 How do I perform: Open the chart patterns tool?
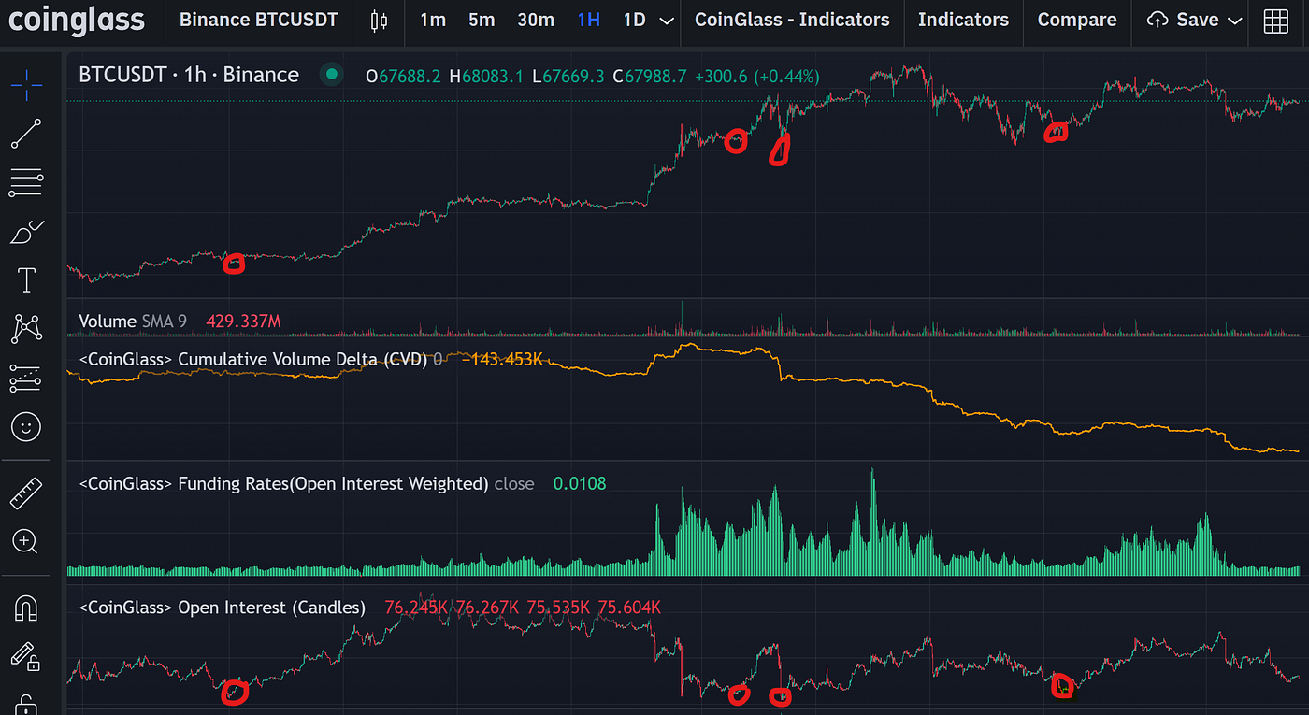pos(26,329)
